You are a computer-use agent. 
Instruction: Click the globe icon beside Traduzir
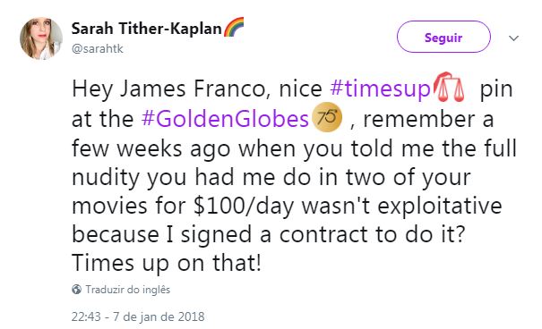[x=77, y=290]
